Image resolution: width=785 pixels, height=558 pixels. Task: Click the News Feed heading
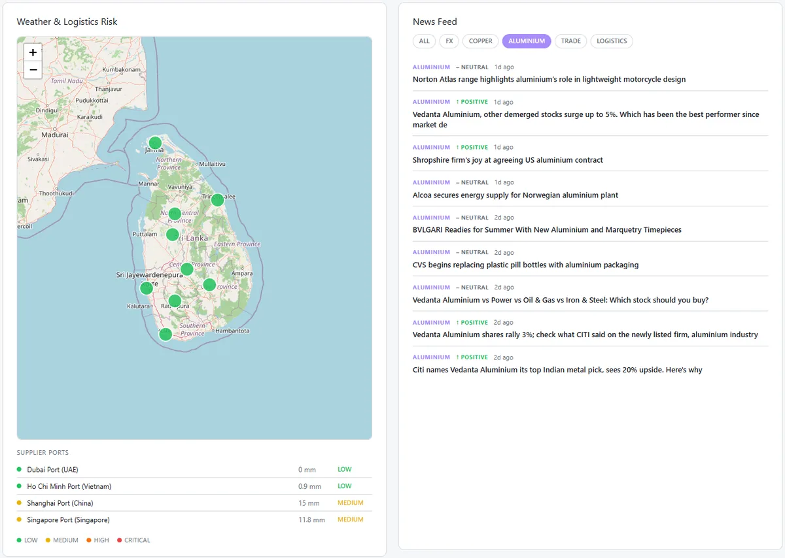[435, 22]
